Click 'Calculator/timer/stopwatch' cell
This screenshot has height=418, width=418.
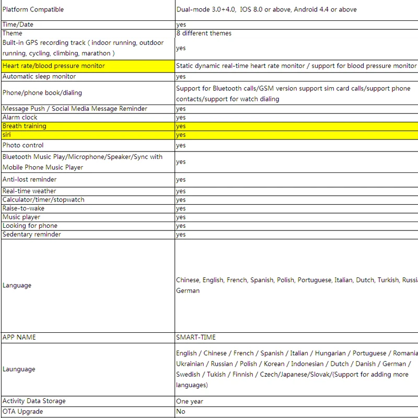coord(88,200)
